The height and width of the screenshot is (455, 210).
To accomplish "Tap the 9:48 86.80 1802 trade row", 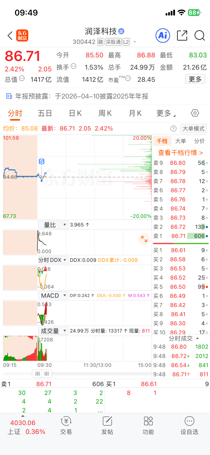I will click(181, 347).
